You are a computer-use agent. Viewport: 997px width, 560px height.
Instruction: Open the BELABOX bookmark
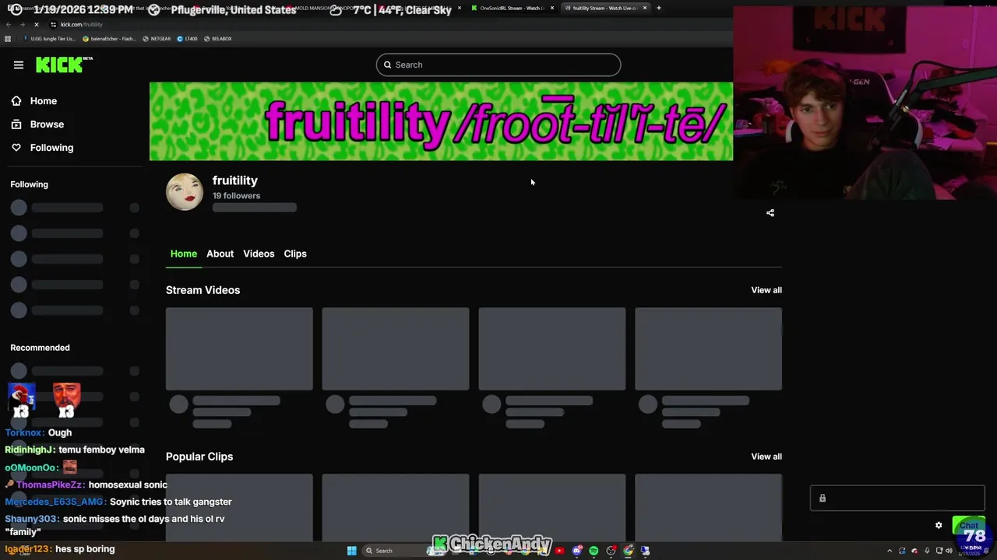click(x=217, y=38)
